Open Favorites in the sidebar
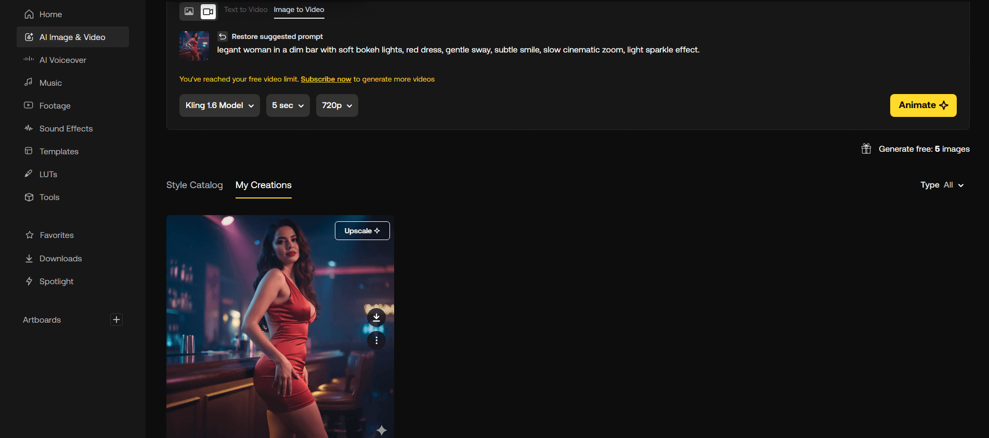 pos(56,235)
